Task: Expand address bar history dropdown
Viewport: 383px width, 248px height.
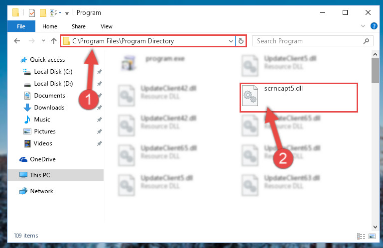Action: [x=231, y=41]
